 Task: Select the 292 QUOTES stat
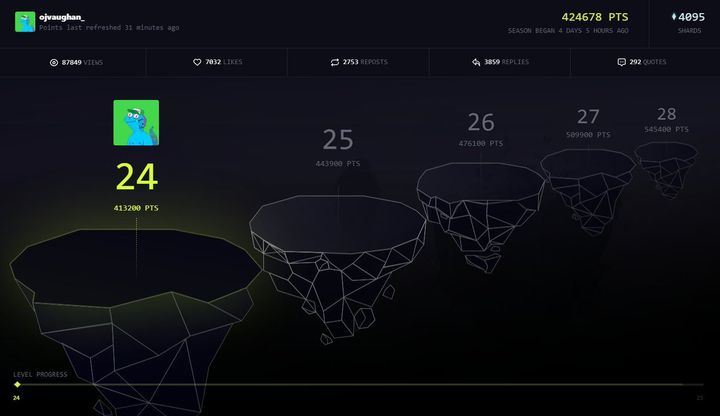(641, 62)
